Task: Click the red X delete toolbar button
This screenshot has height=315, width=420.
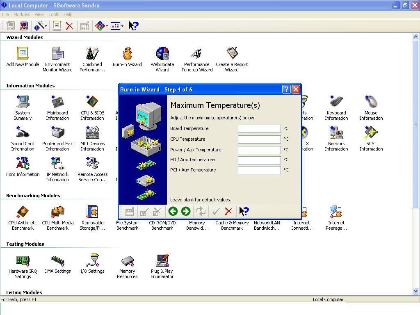Action: (69, 26)
